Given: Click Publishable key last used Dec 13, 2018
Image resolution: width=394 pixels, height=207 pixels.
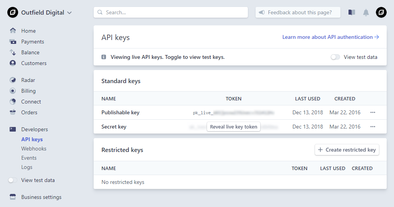Looking at the screenshot, I should [x=308, y=112].
